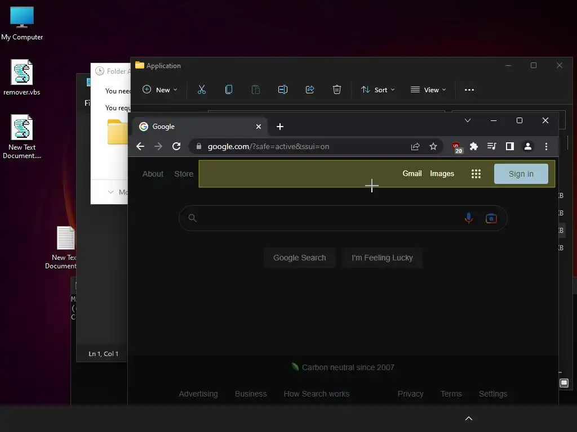This screenshot has width=577, height=432.
Task: Click Sign in button
Action: pos(521,174)
